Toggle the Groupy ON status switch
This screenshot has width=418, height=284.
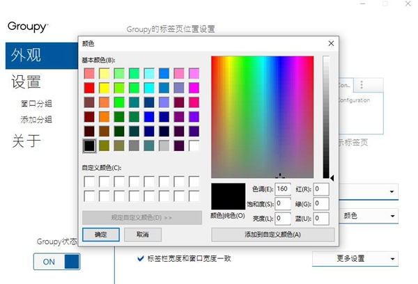(57, 262)
